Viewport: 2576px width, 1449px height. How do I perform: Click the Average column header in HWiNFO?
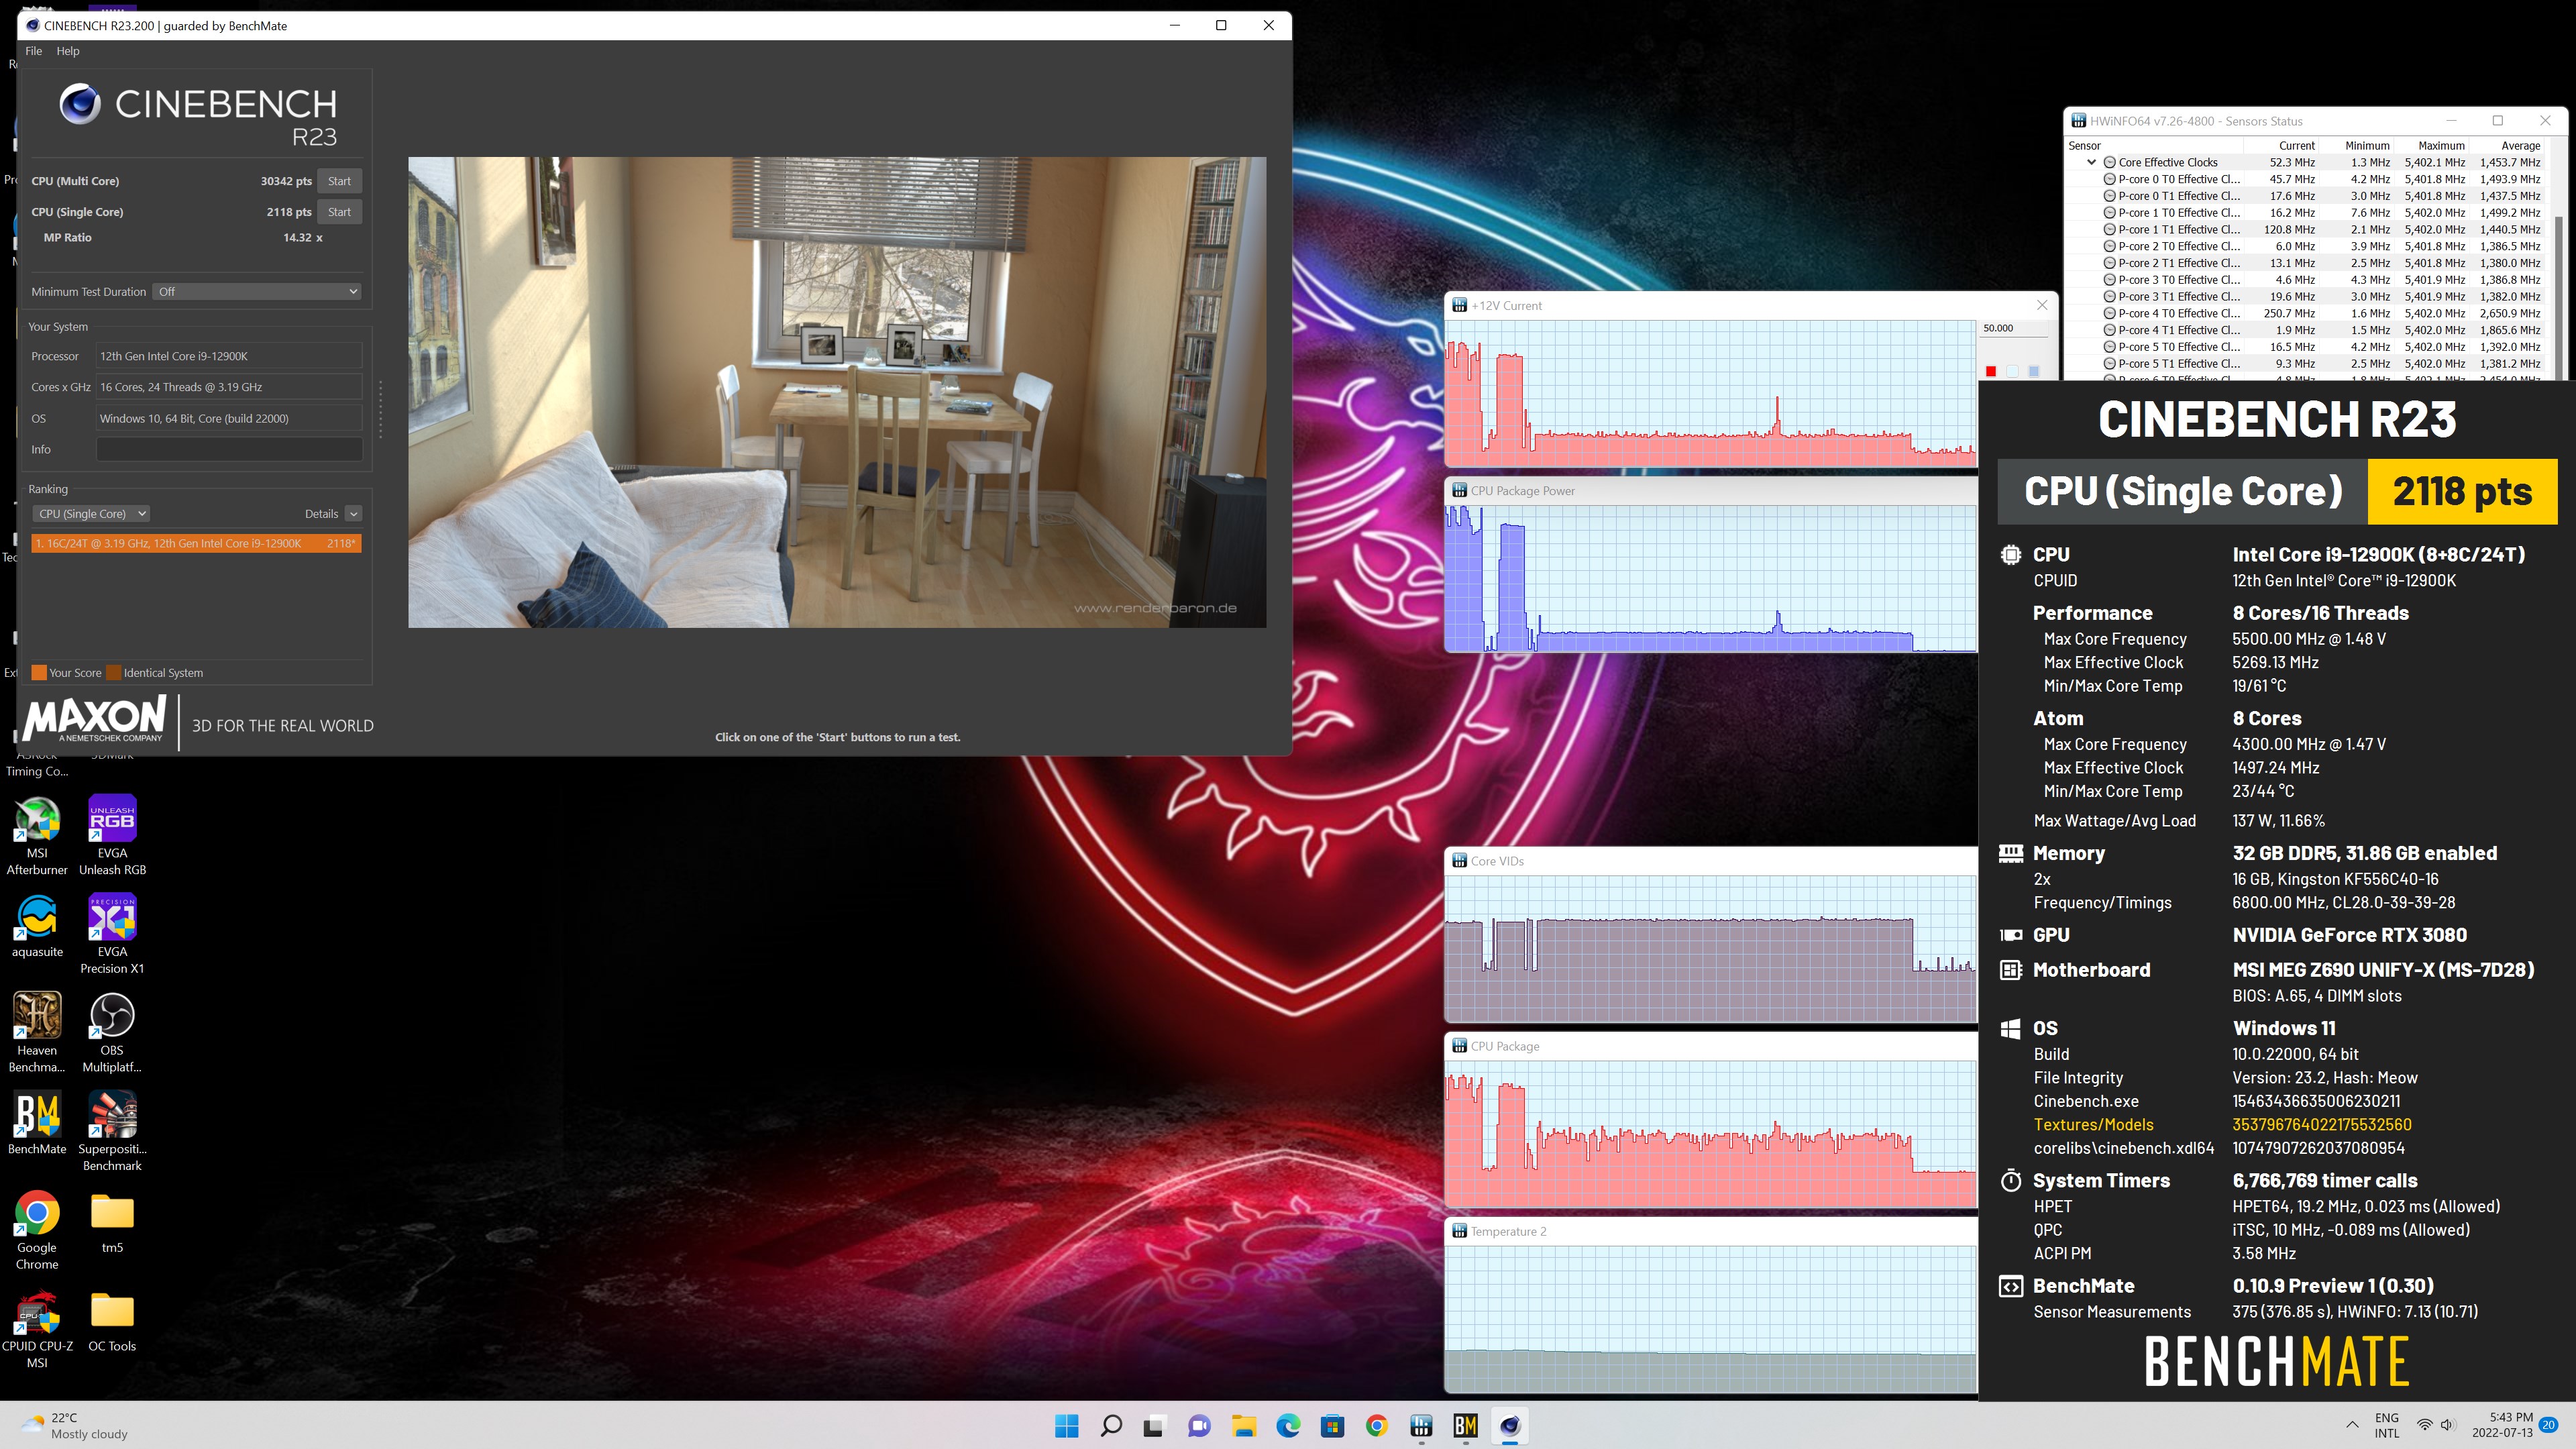pos(2520,146)
